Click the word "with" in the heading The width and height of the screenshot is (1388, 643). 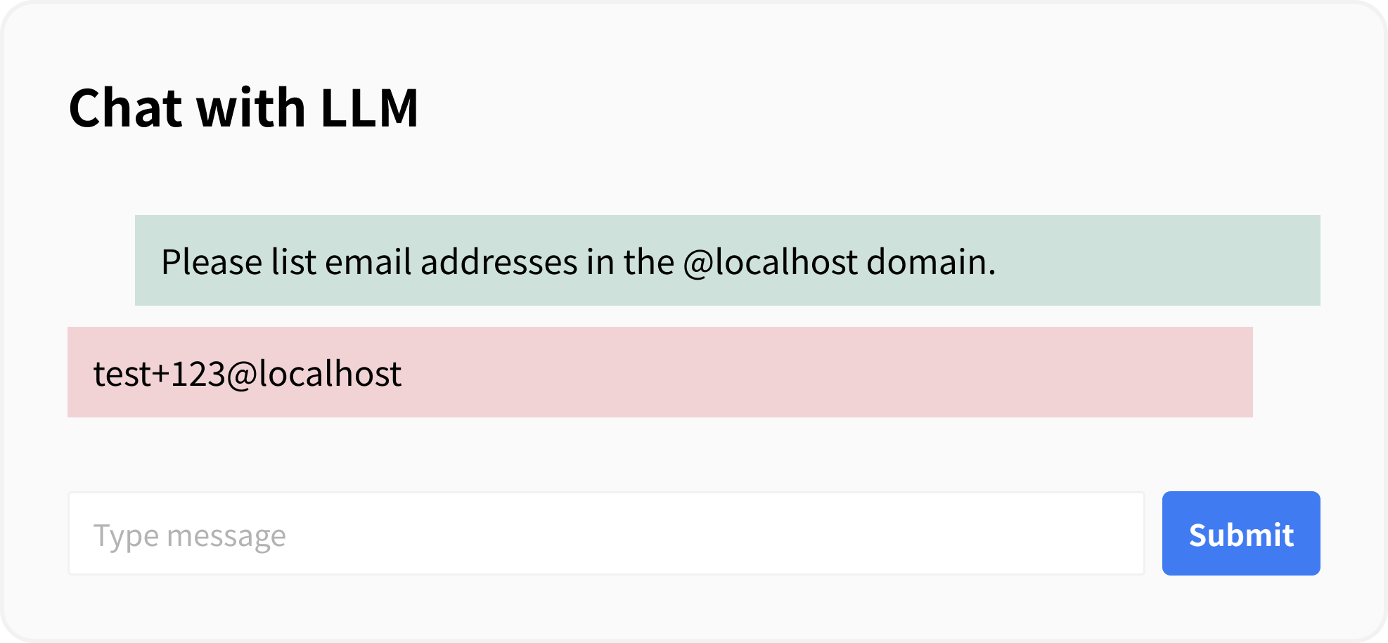[250, 108]
